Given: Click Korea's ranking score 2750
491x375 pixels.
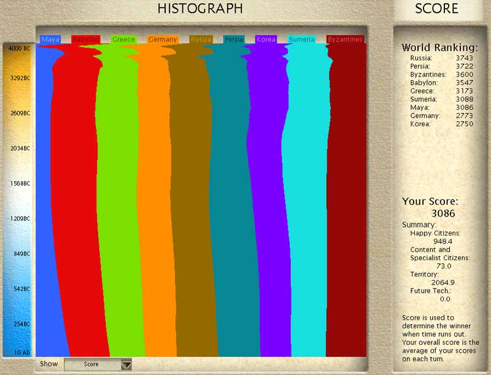Looking at the screenshot, I should coord(465,123).
